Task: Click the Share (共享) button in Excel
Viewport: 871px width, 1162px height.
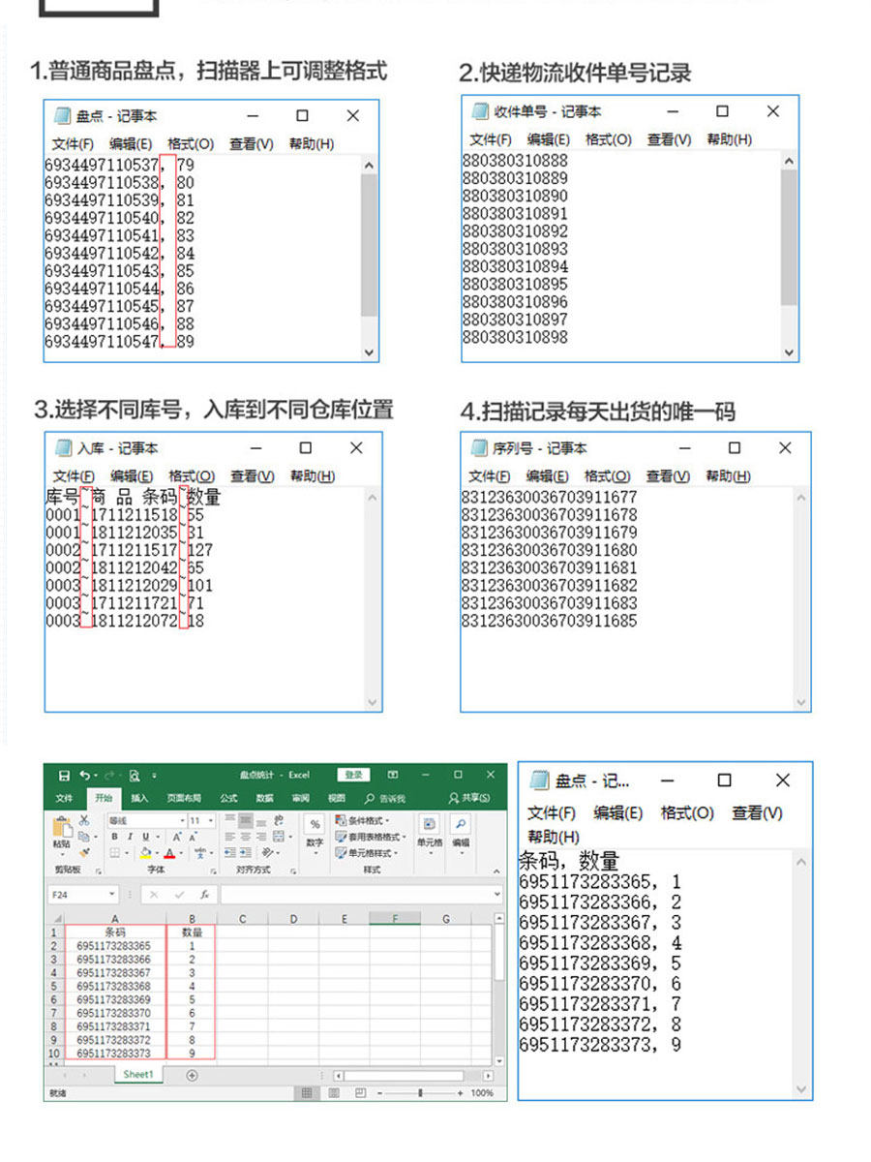Action: (471, 799)
